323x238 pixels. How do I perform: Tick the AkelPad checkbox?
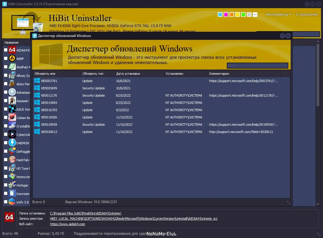tap(6, 67)
